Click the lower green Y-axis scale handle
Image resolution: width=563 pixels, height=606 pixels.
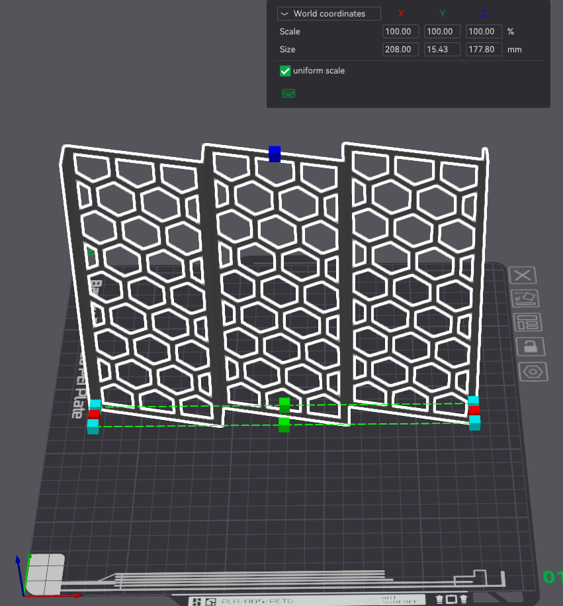click(284, 425)
